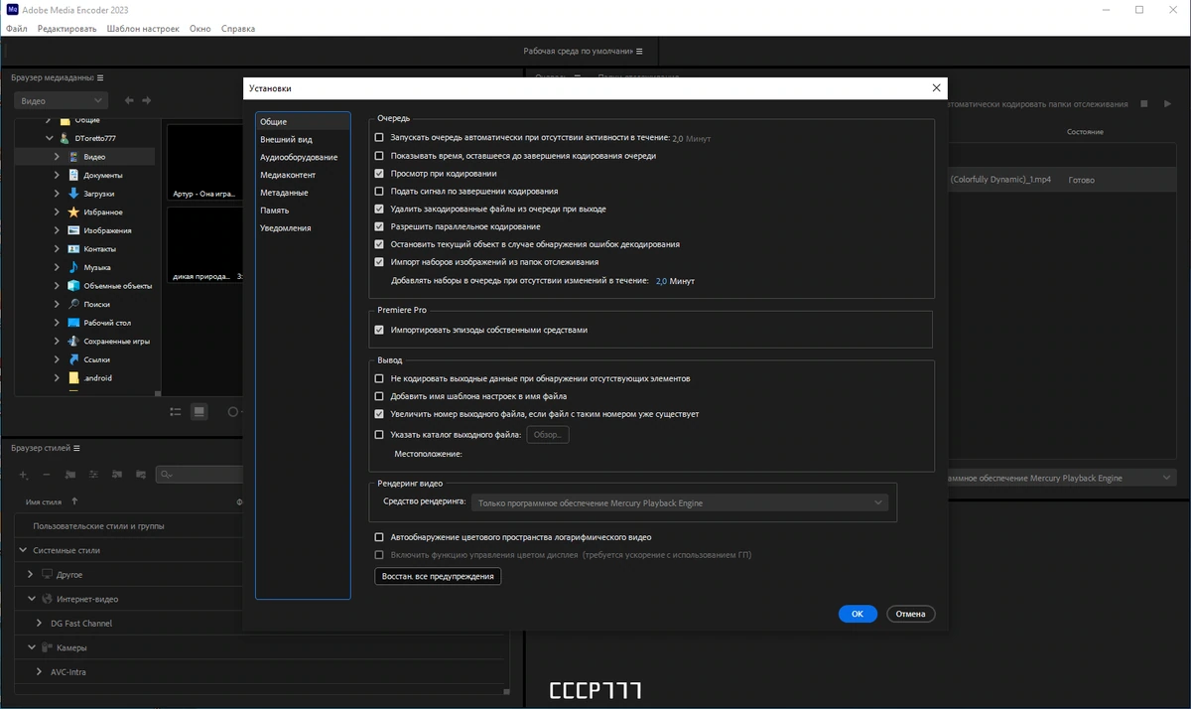
Task: Select Внешний вид preferences category
Action: [286, 139]
